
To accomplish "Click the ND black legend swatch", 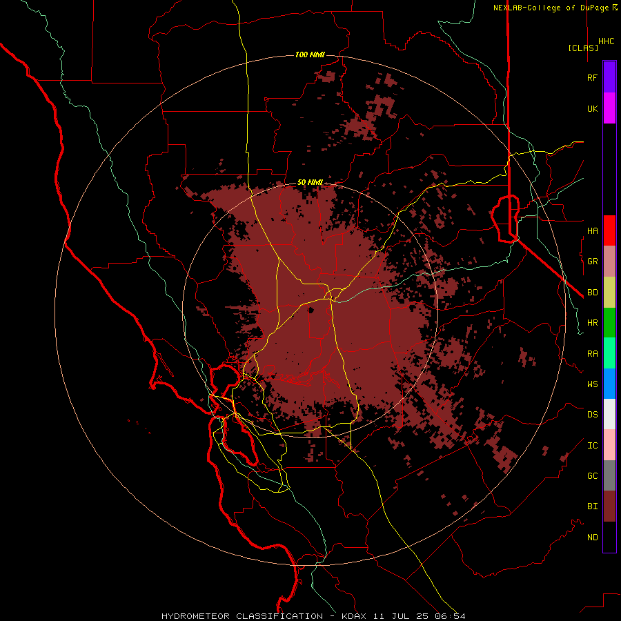I will 609,537.
